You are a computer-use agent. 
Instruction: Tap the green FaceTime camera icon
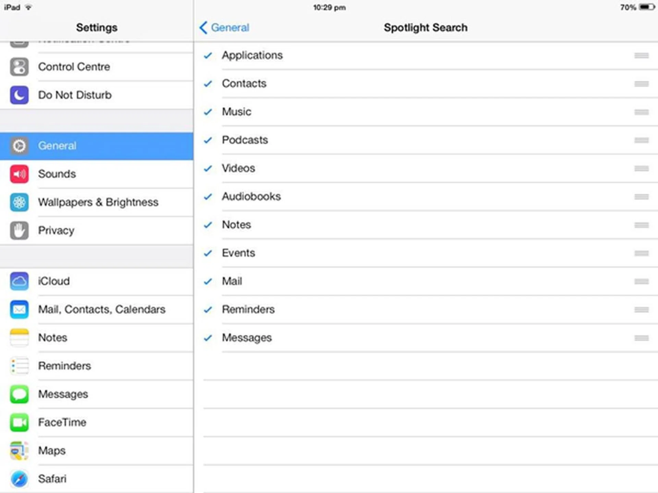[x=19, y=422]
